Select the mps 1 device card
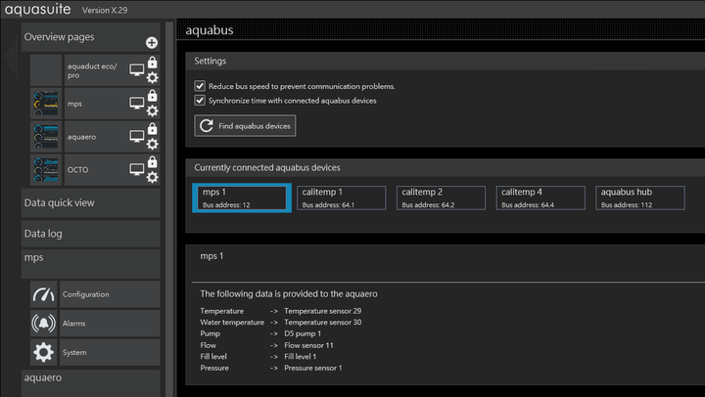Viewport: 705px width, 397px height. [x=242, y=198]
